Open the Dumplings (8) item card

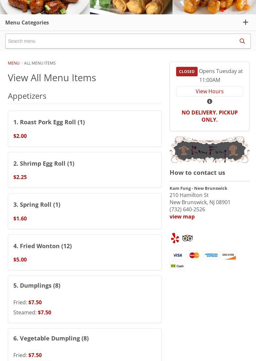85,299
